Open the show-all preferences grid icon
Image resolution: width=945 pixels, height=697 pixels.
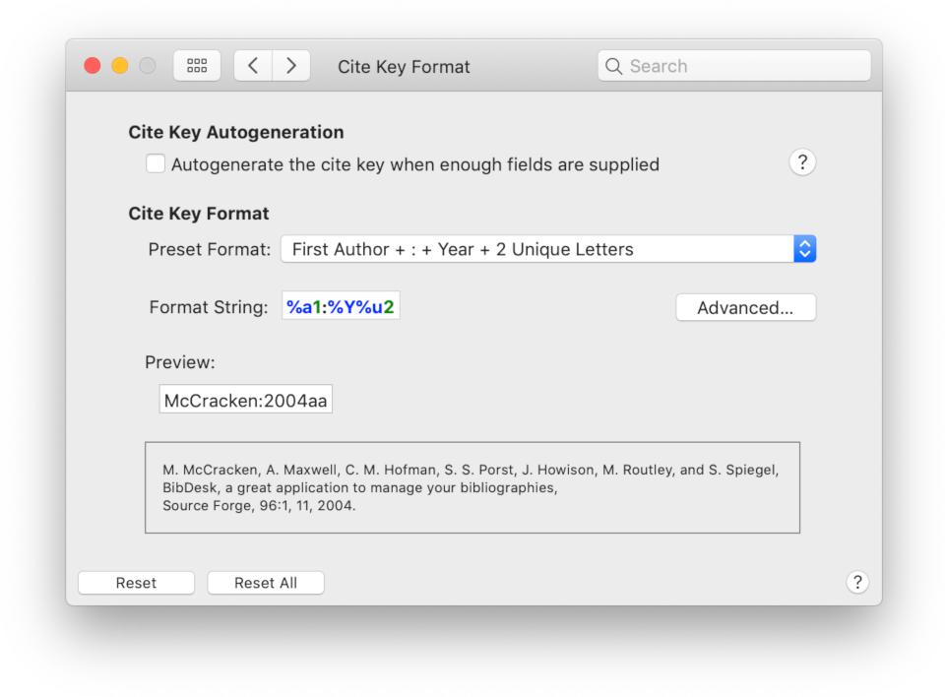(197, 65)
